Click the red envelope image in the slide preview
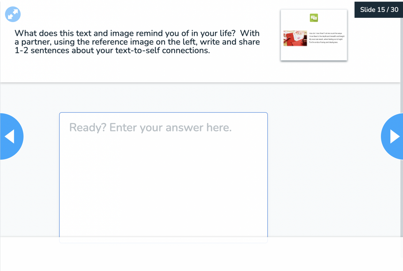Viewport: 403px width, 271px height. tap(295, 38)
